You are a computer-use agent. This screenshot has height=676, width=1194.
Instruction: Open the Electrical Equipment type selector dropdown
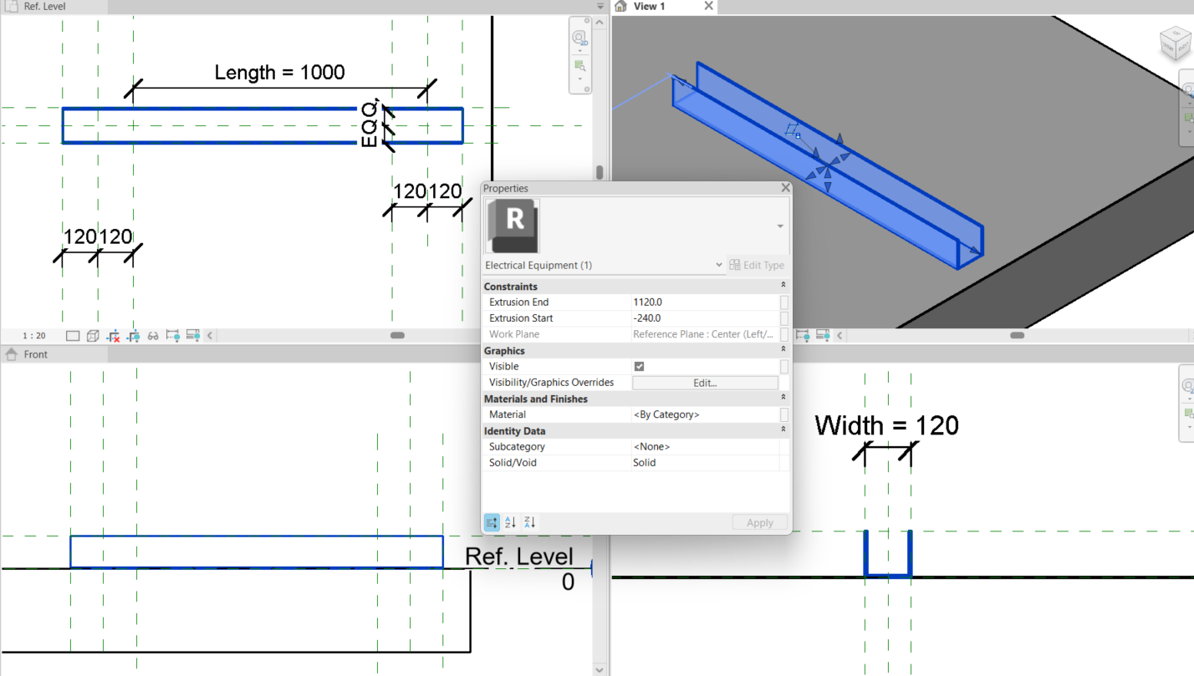(717, 265)
